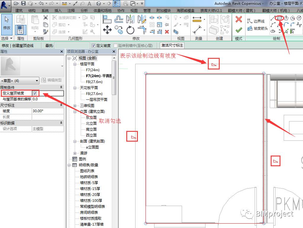Click the Thin Lines toggle icon
This screenshot has width=303, height=228.
click(117, 4)
